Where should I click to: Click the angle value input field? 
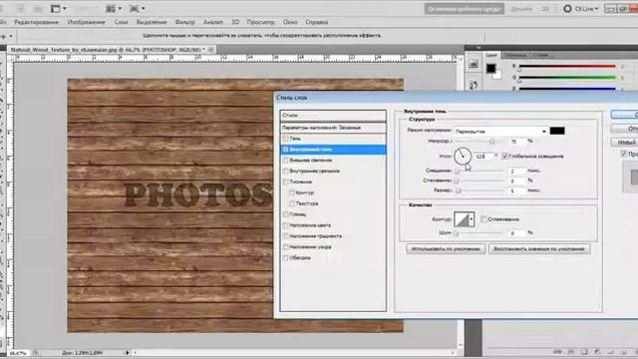(483, 157)
